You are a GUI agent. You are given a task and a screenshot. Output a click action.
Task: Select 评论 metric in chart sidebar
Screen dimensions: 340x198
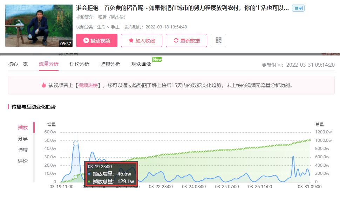point(23,161)
